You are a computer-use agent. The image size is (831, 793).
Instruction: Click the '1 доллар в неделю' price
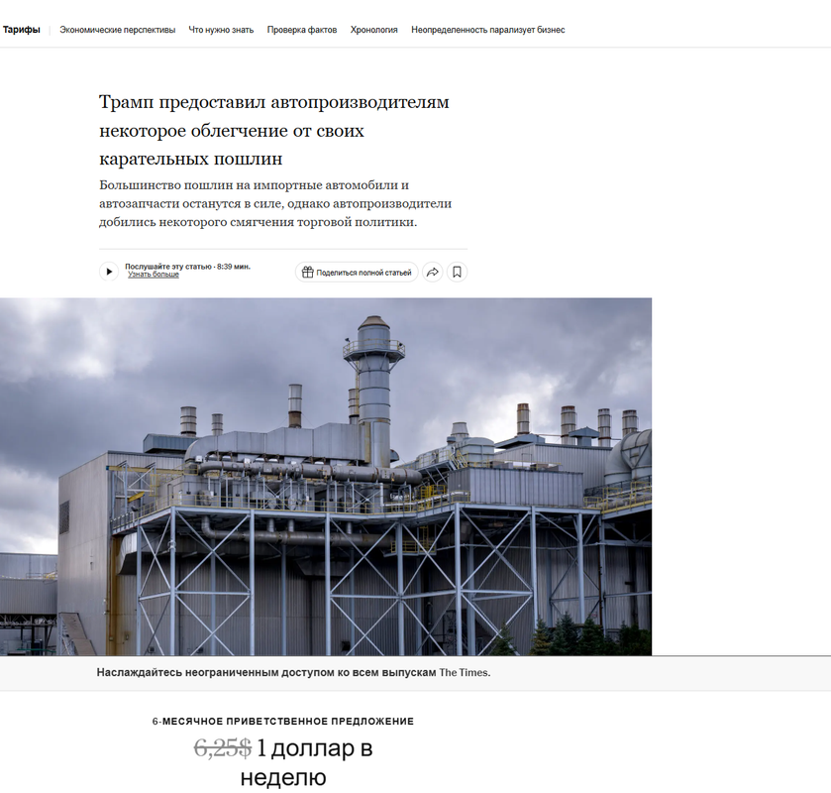click(307, 763)
